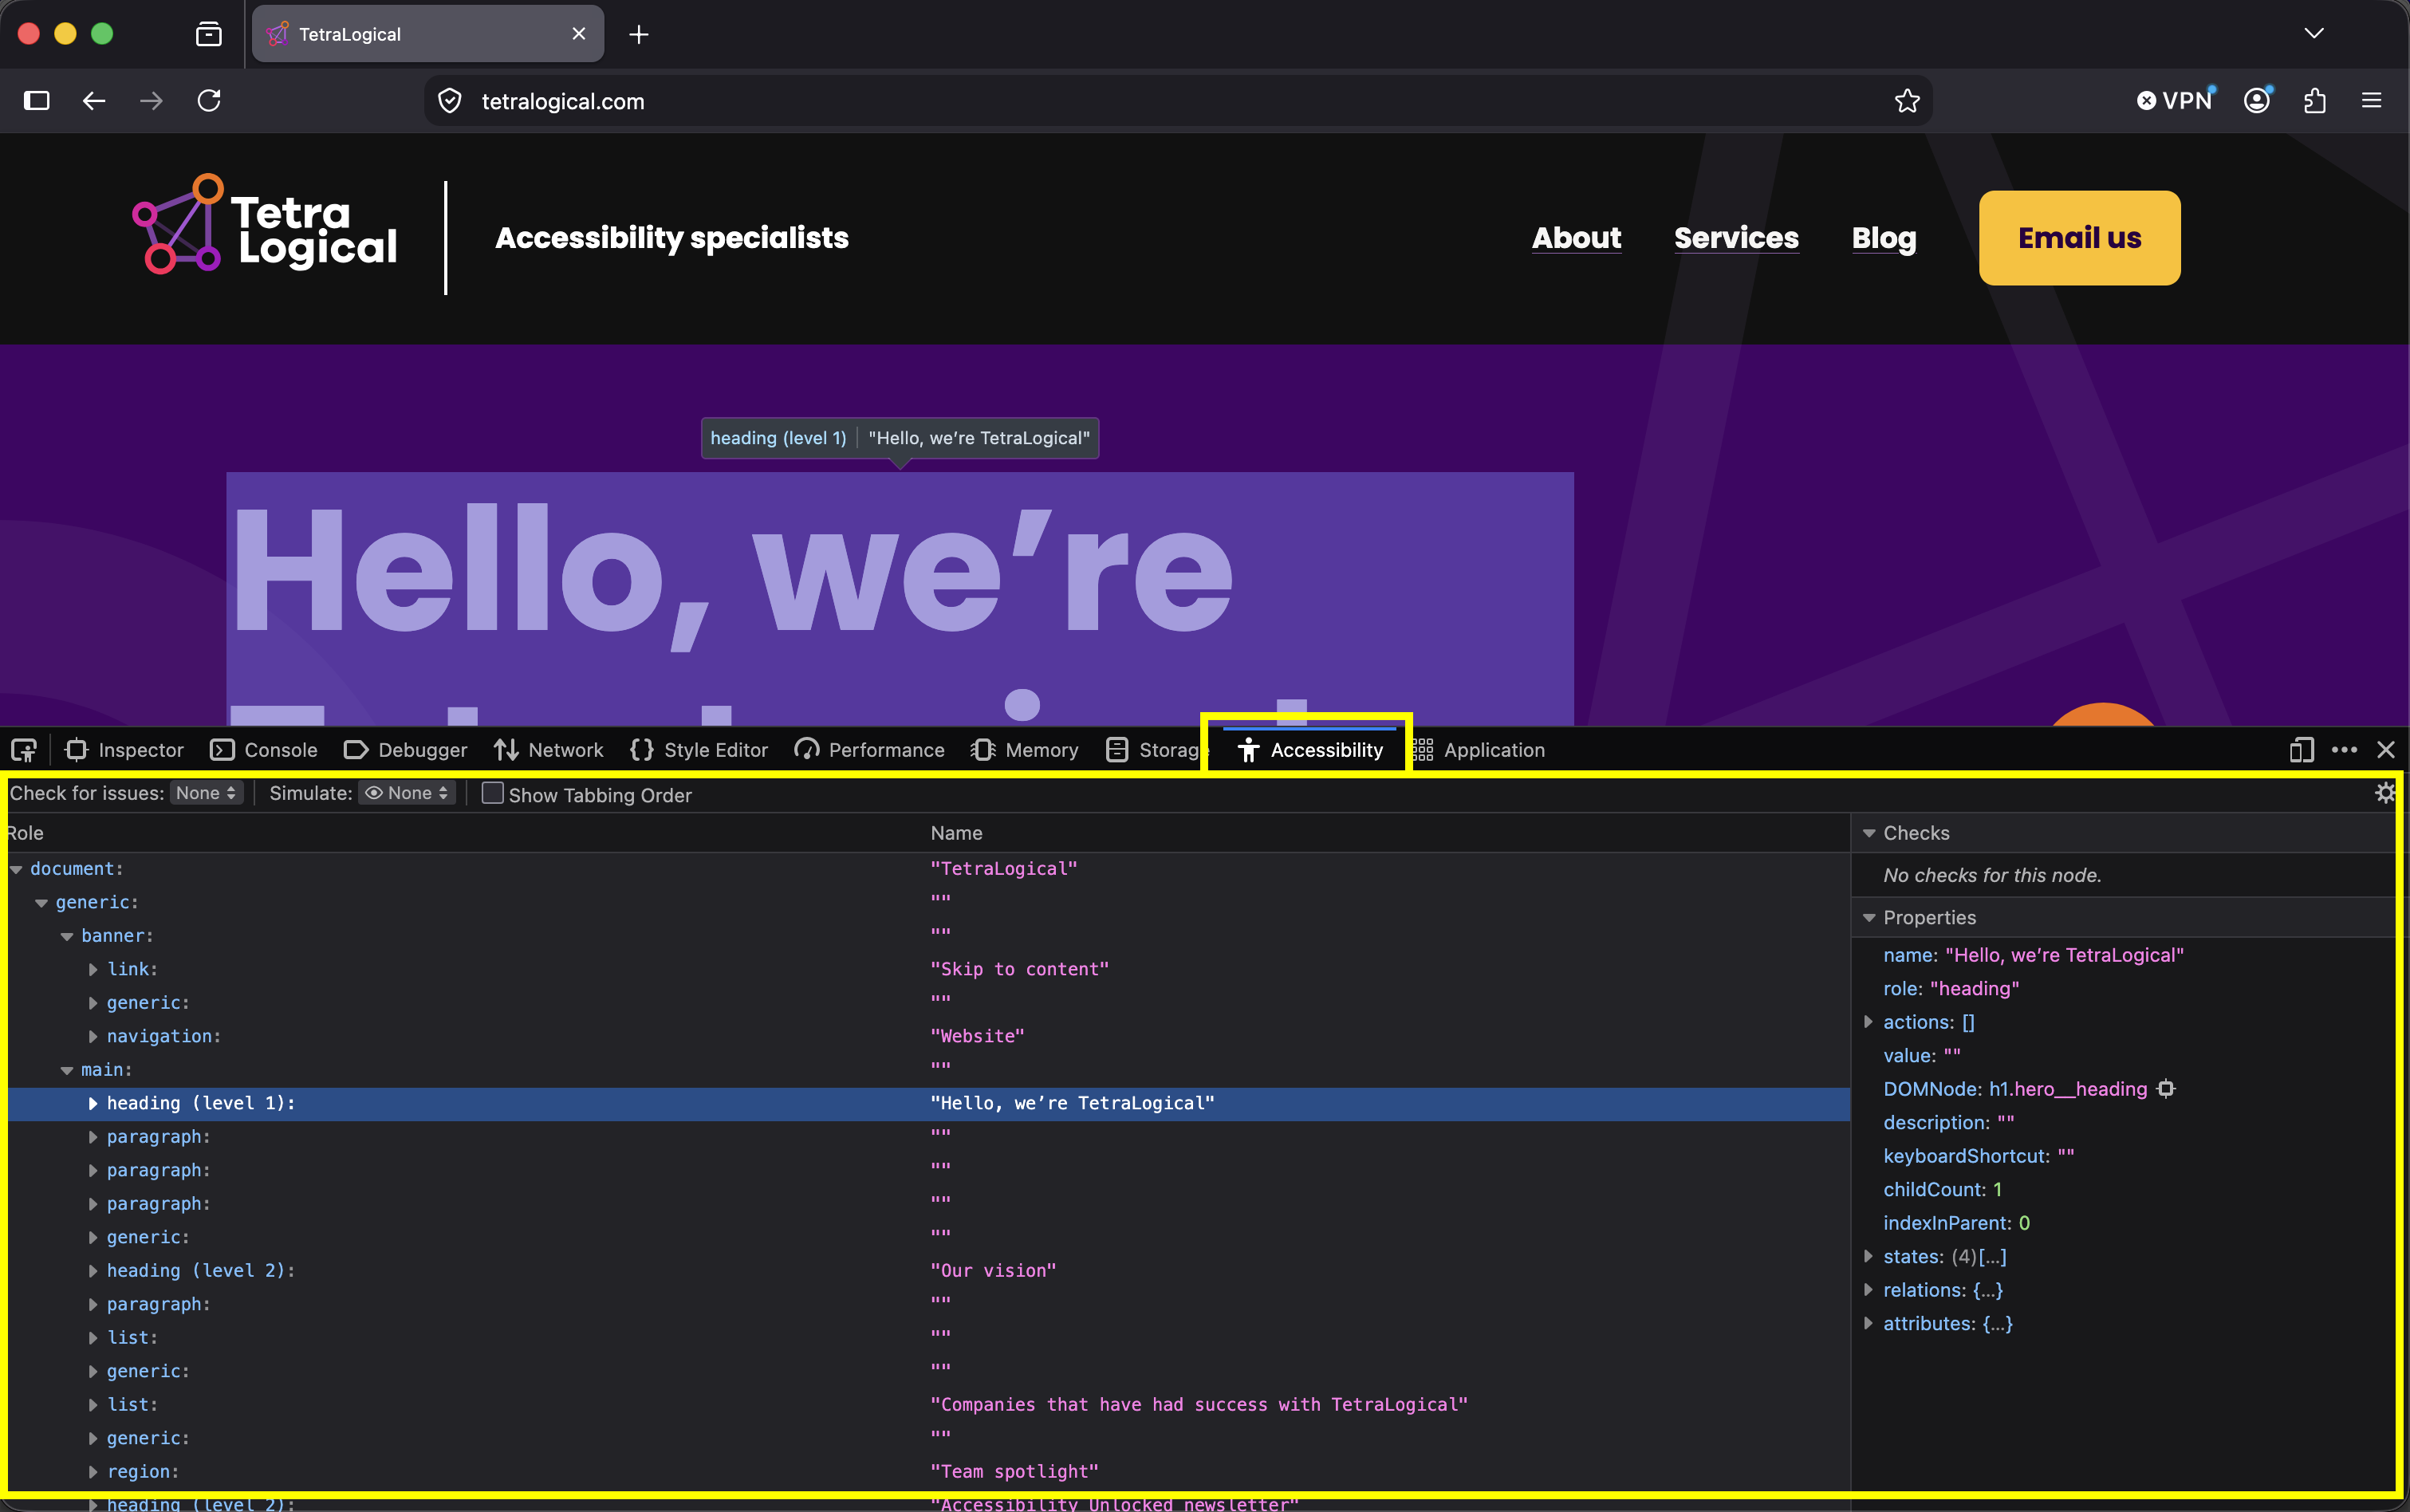This screenshot has height=1512, width=2410.
Task: Go forward to the next page
Action: (151, 100)
